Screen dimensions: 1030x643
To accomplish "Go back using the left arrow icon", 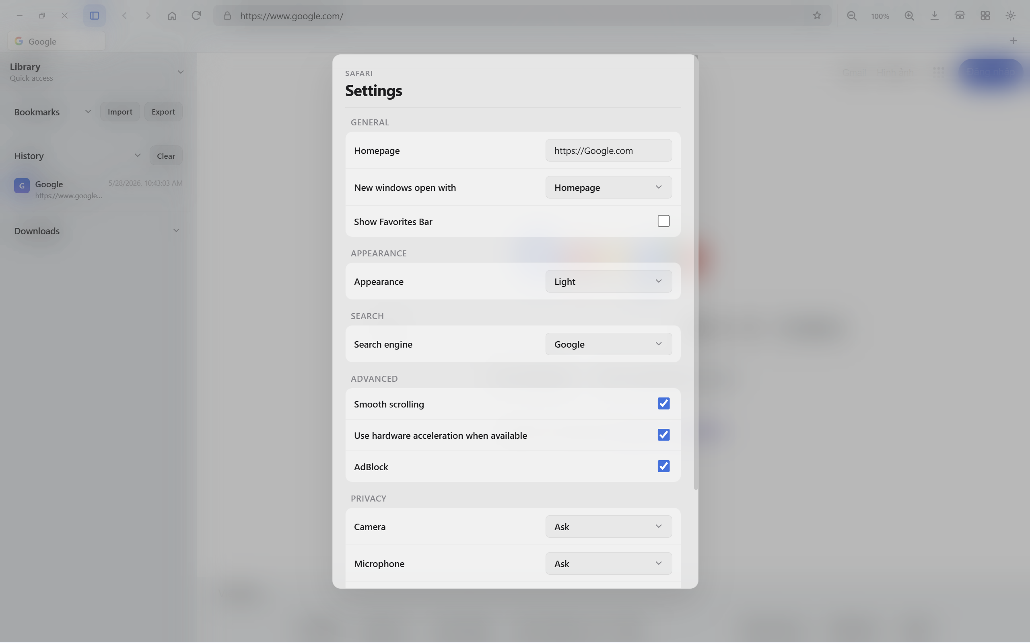I will (124, 16).
